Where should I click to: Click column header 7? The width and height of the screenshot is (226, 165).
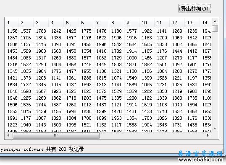point(101,23)
